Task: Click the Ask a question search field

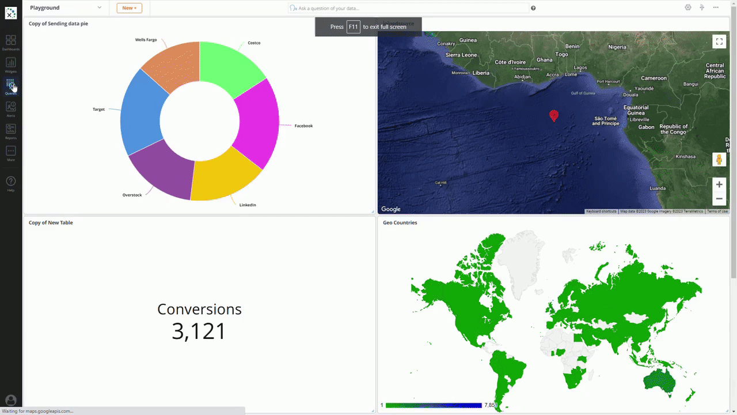Action: [409, 7]
